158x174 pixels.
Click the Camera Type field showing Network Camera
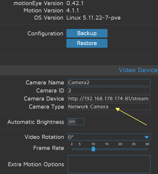click(109, 107)
